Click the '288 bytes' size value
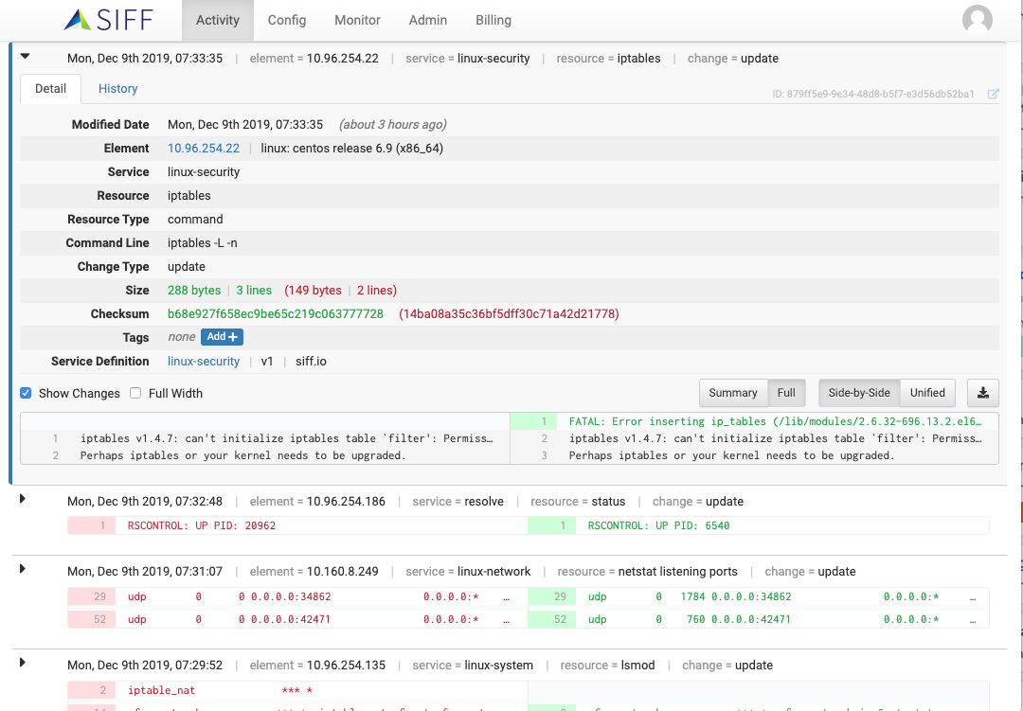The image size is (1023, 711). point(194,291)
